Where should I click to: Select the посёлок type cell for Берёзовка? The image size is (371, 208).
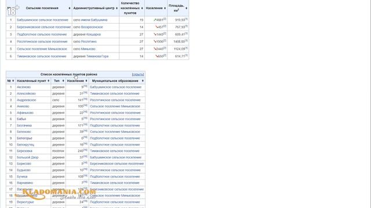58,151
